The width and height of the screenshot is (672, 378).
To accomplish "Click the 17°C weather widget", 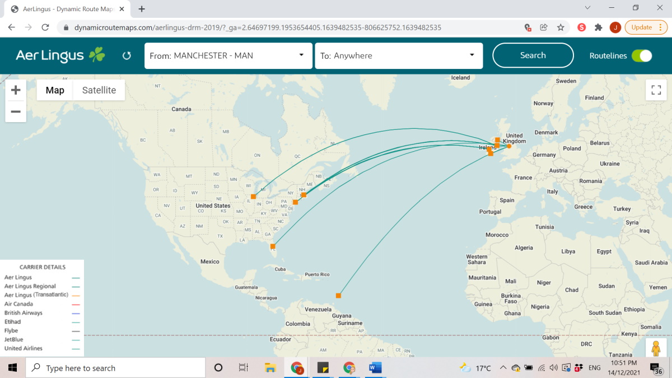I will 475,368.
